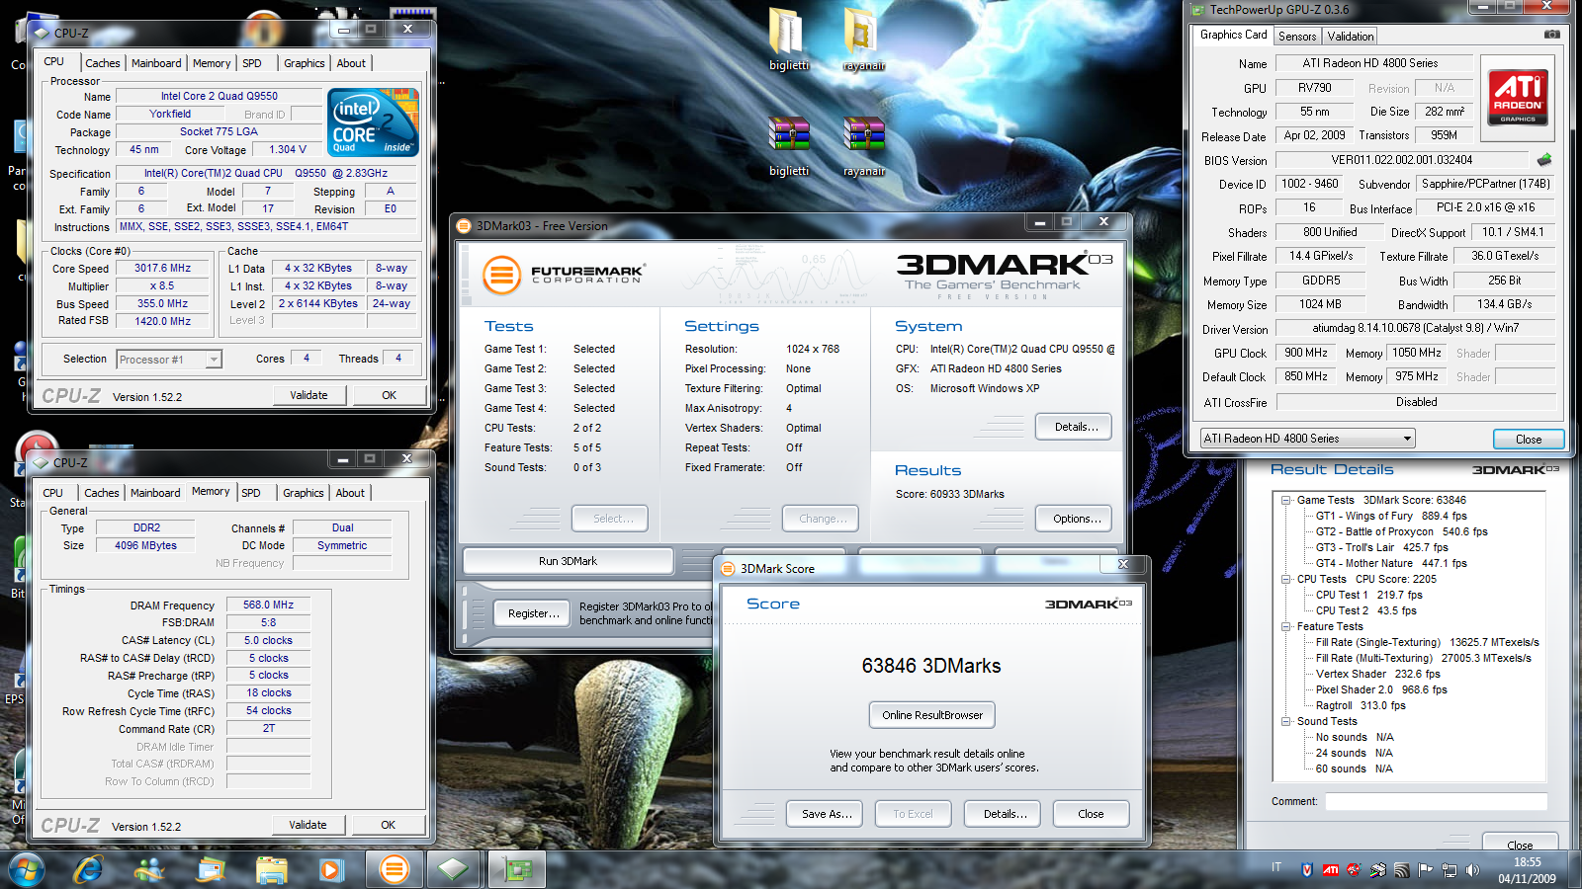Click the 63846 3DMarks score text
Viewport: 1582px width, 889px height.
931,666
